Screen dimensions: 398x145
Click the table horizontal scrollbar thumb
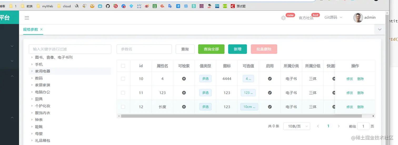pos(241,116)
